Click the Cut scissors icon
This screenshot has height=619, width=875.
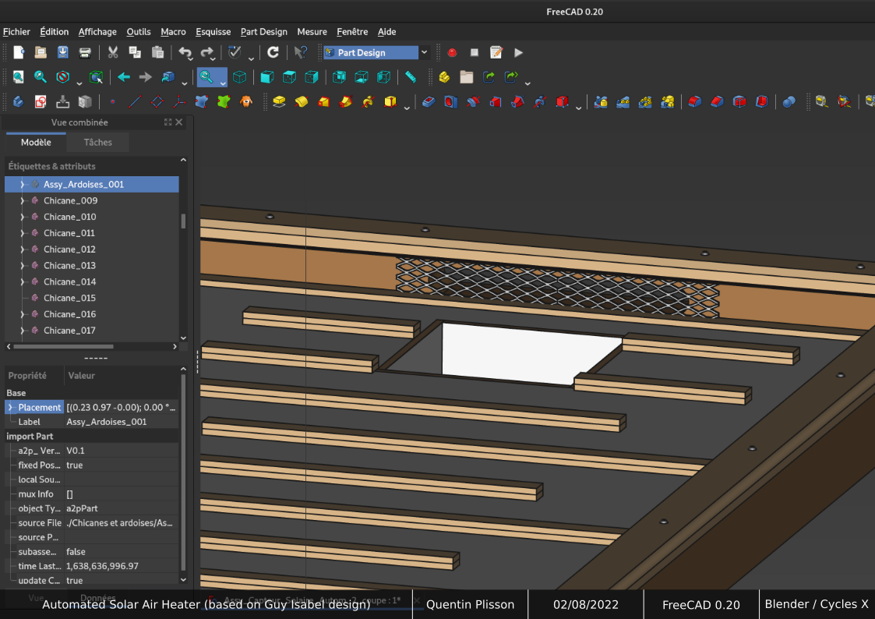[113, 52]
